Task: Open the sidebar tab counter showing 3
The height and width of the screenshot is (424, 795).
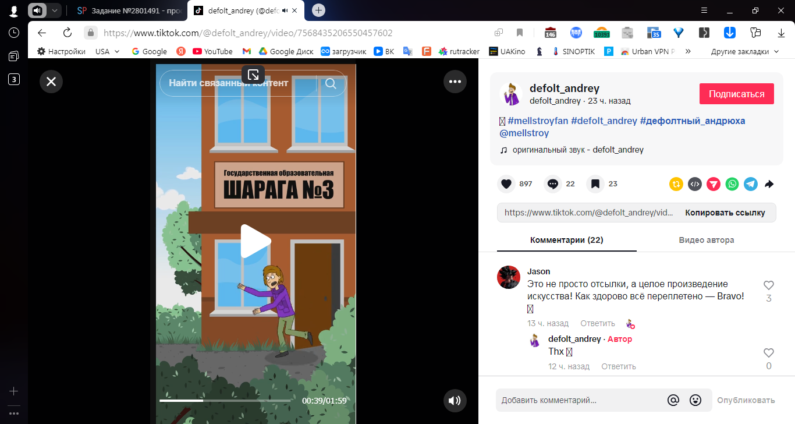Action: pyautogui.click(x=14, y=79)
